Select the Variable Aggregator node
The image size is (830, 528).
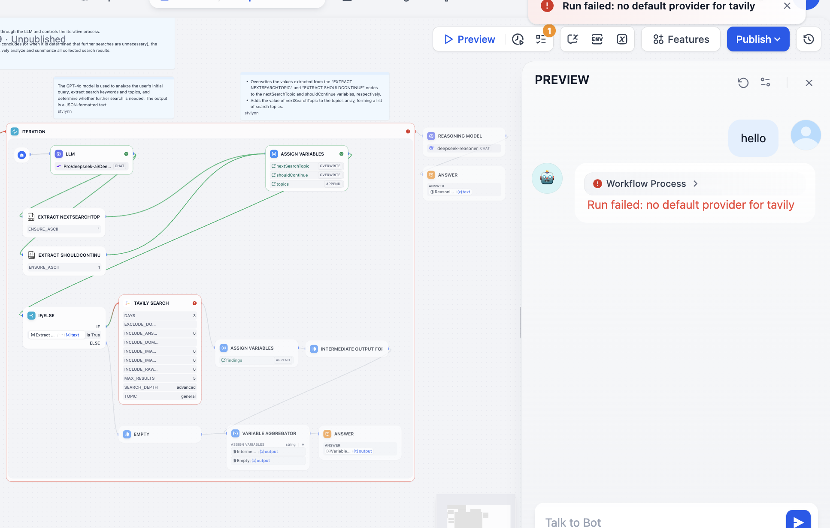[x=269, y=433]
